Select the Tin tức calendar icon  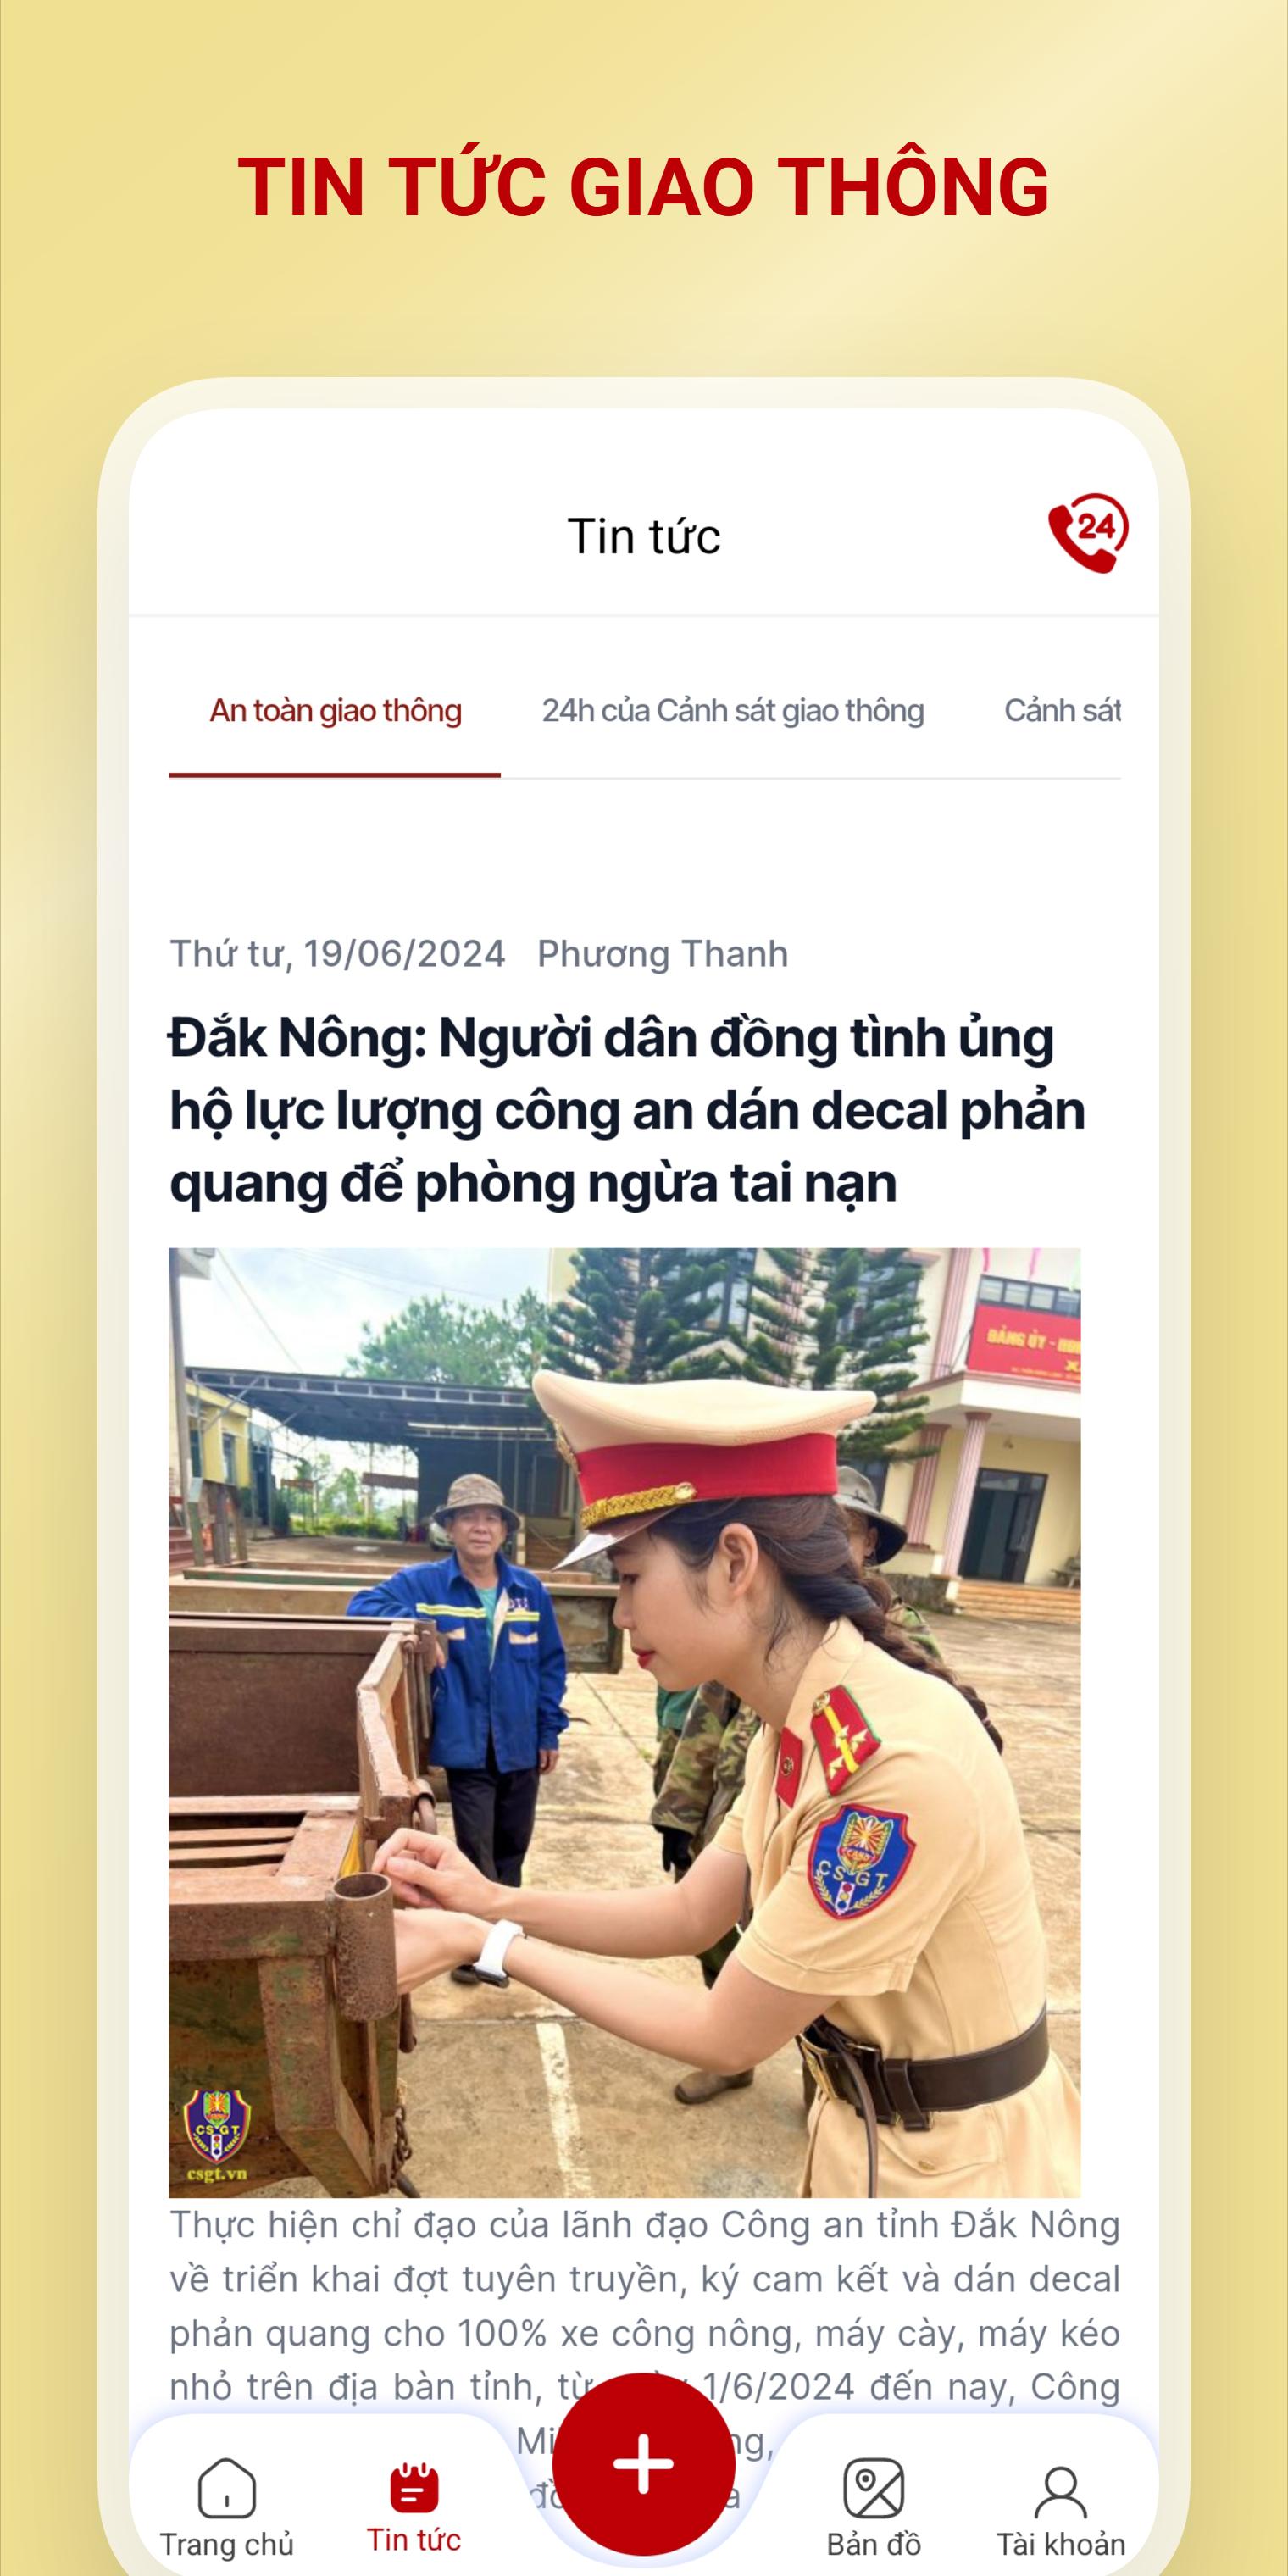coord(414,2486)
